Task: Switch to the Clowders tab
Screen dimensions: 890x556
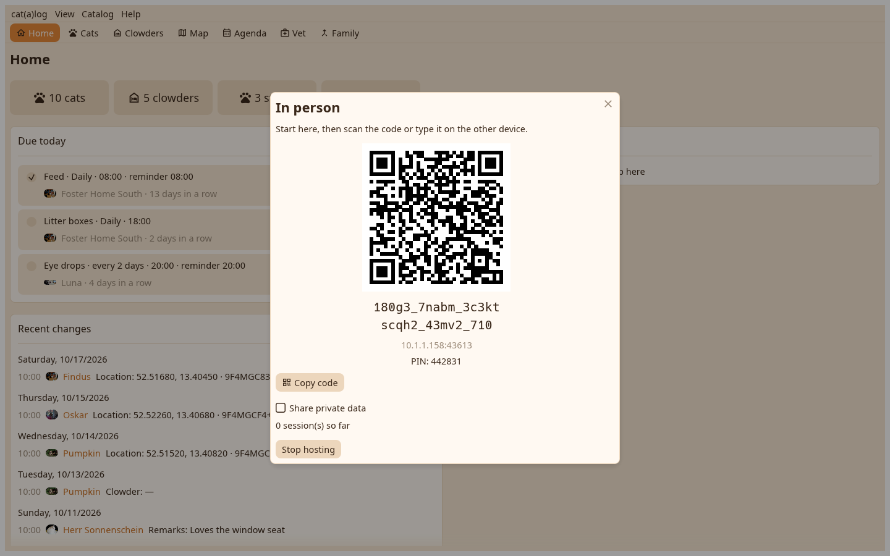Action: (138, 33)
